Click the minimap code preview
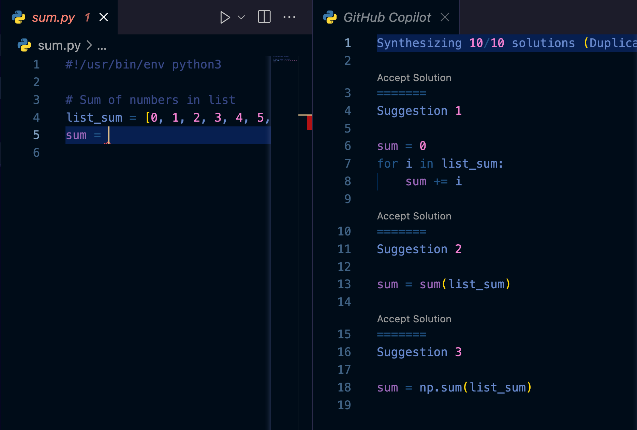The width and height of the screenshot is (637, 430). 285,59
